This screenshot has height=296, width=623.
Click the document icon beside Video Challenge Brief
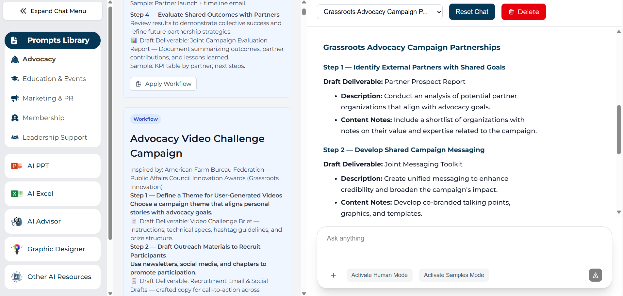click(x=134, y=221)
